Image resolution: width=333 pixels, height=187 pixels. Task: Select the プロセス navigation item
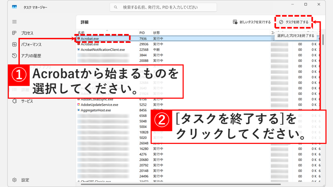pyautogui.click(x=27, y=33)
